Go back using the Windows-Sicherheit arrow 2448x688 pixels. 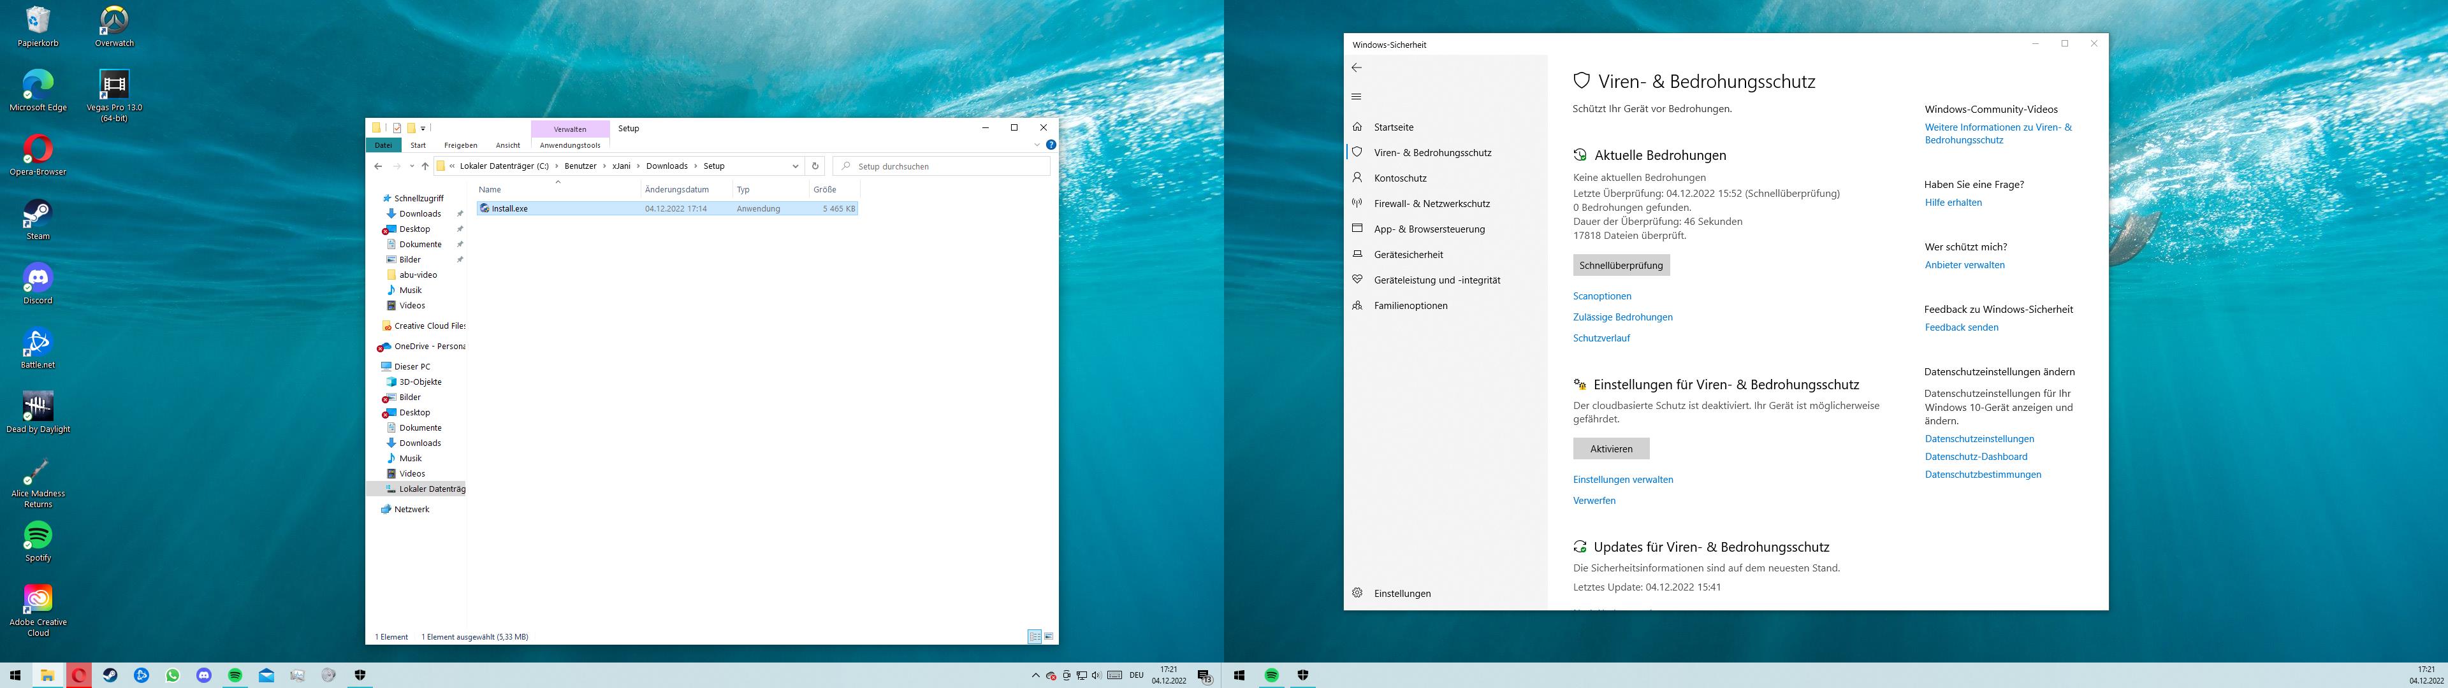[x=1356, y=68]
